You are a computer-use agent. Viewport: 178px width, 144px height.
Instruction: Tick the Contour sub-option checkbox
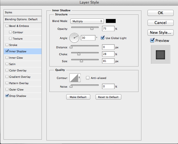[x=10, y=32]
